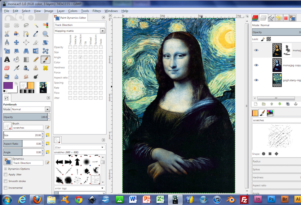Create a new layer

pos(256,104)
